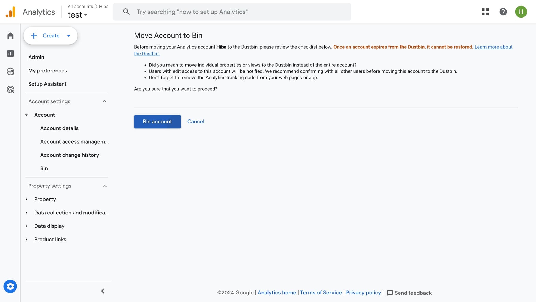Select Account change history menu item
Viewport: 536px width, 302px height.
pos(70,155)
